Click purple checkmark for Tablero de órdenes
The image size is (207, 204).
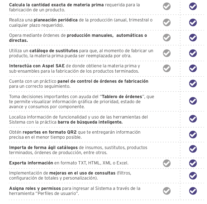pos(193,101)
